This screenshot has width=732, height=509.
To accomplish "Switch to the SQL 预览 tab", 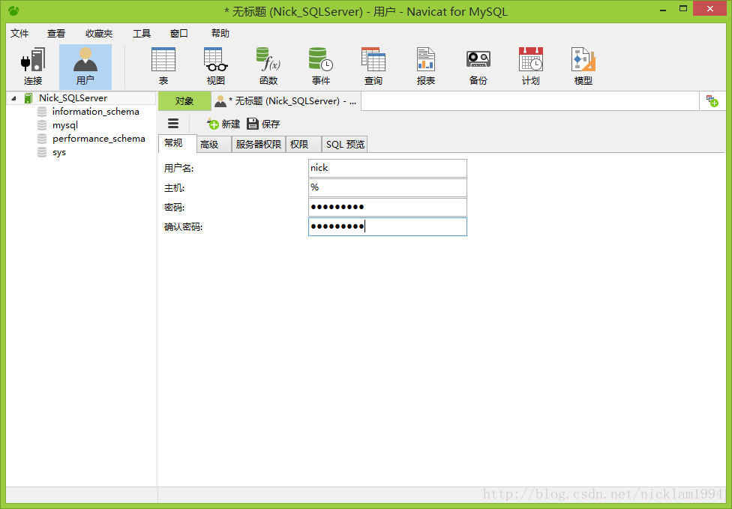I will pos(345,144).
